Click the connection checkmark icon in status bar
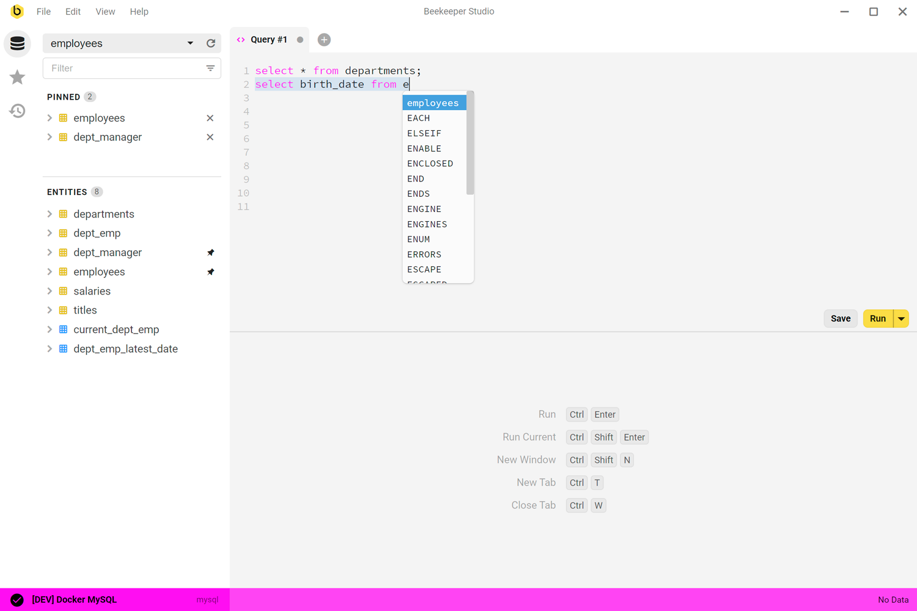 point(17,599)
